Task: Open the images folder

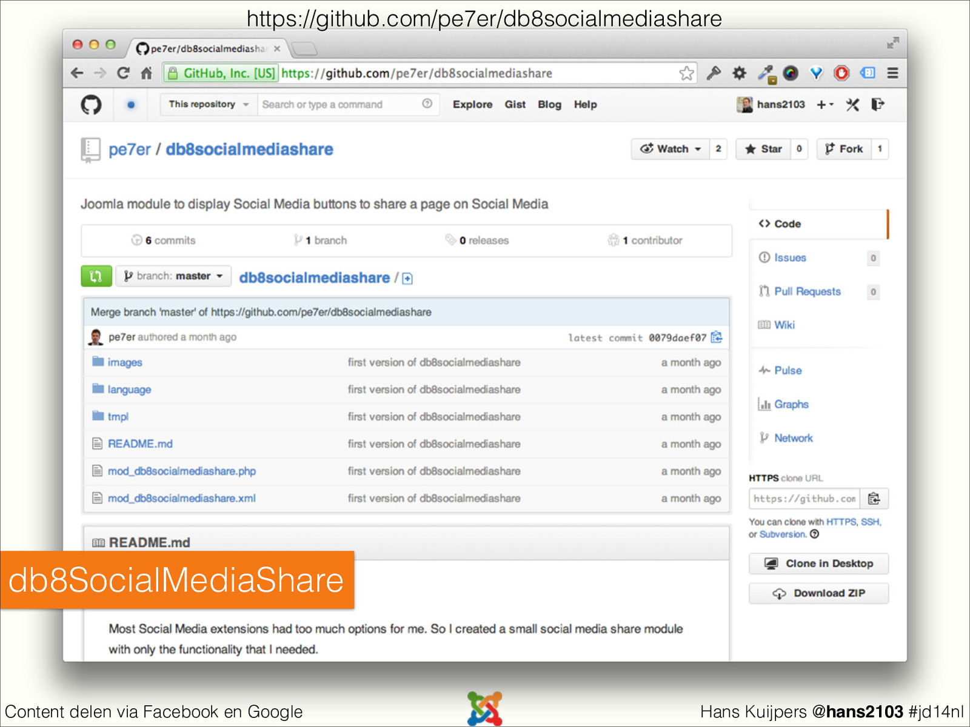Action: coord(125,362)
